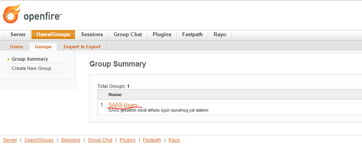The height and width of the screenshot is (149, 362).
Task: Open the Import & Export sub-tab
Action: (82, 47)
